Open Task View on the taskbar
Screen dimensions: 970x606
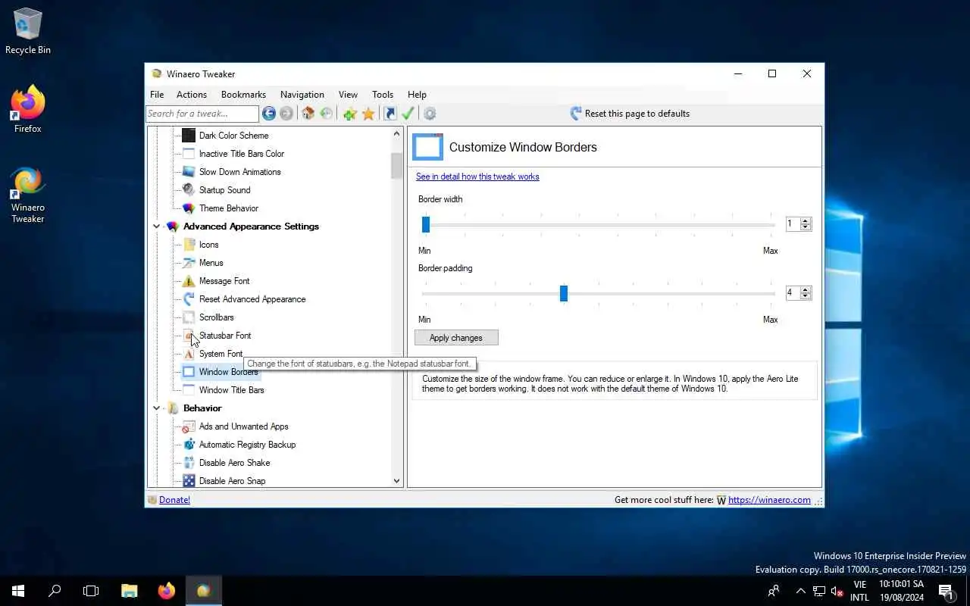point(91,591)
